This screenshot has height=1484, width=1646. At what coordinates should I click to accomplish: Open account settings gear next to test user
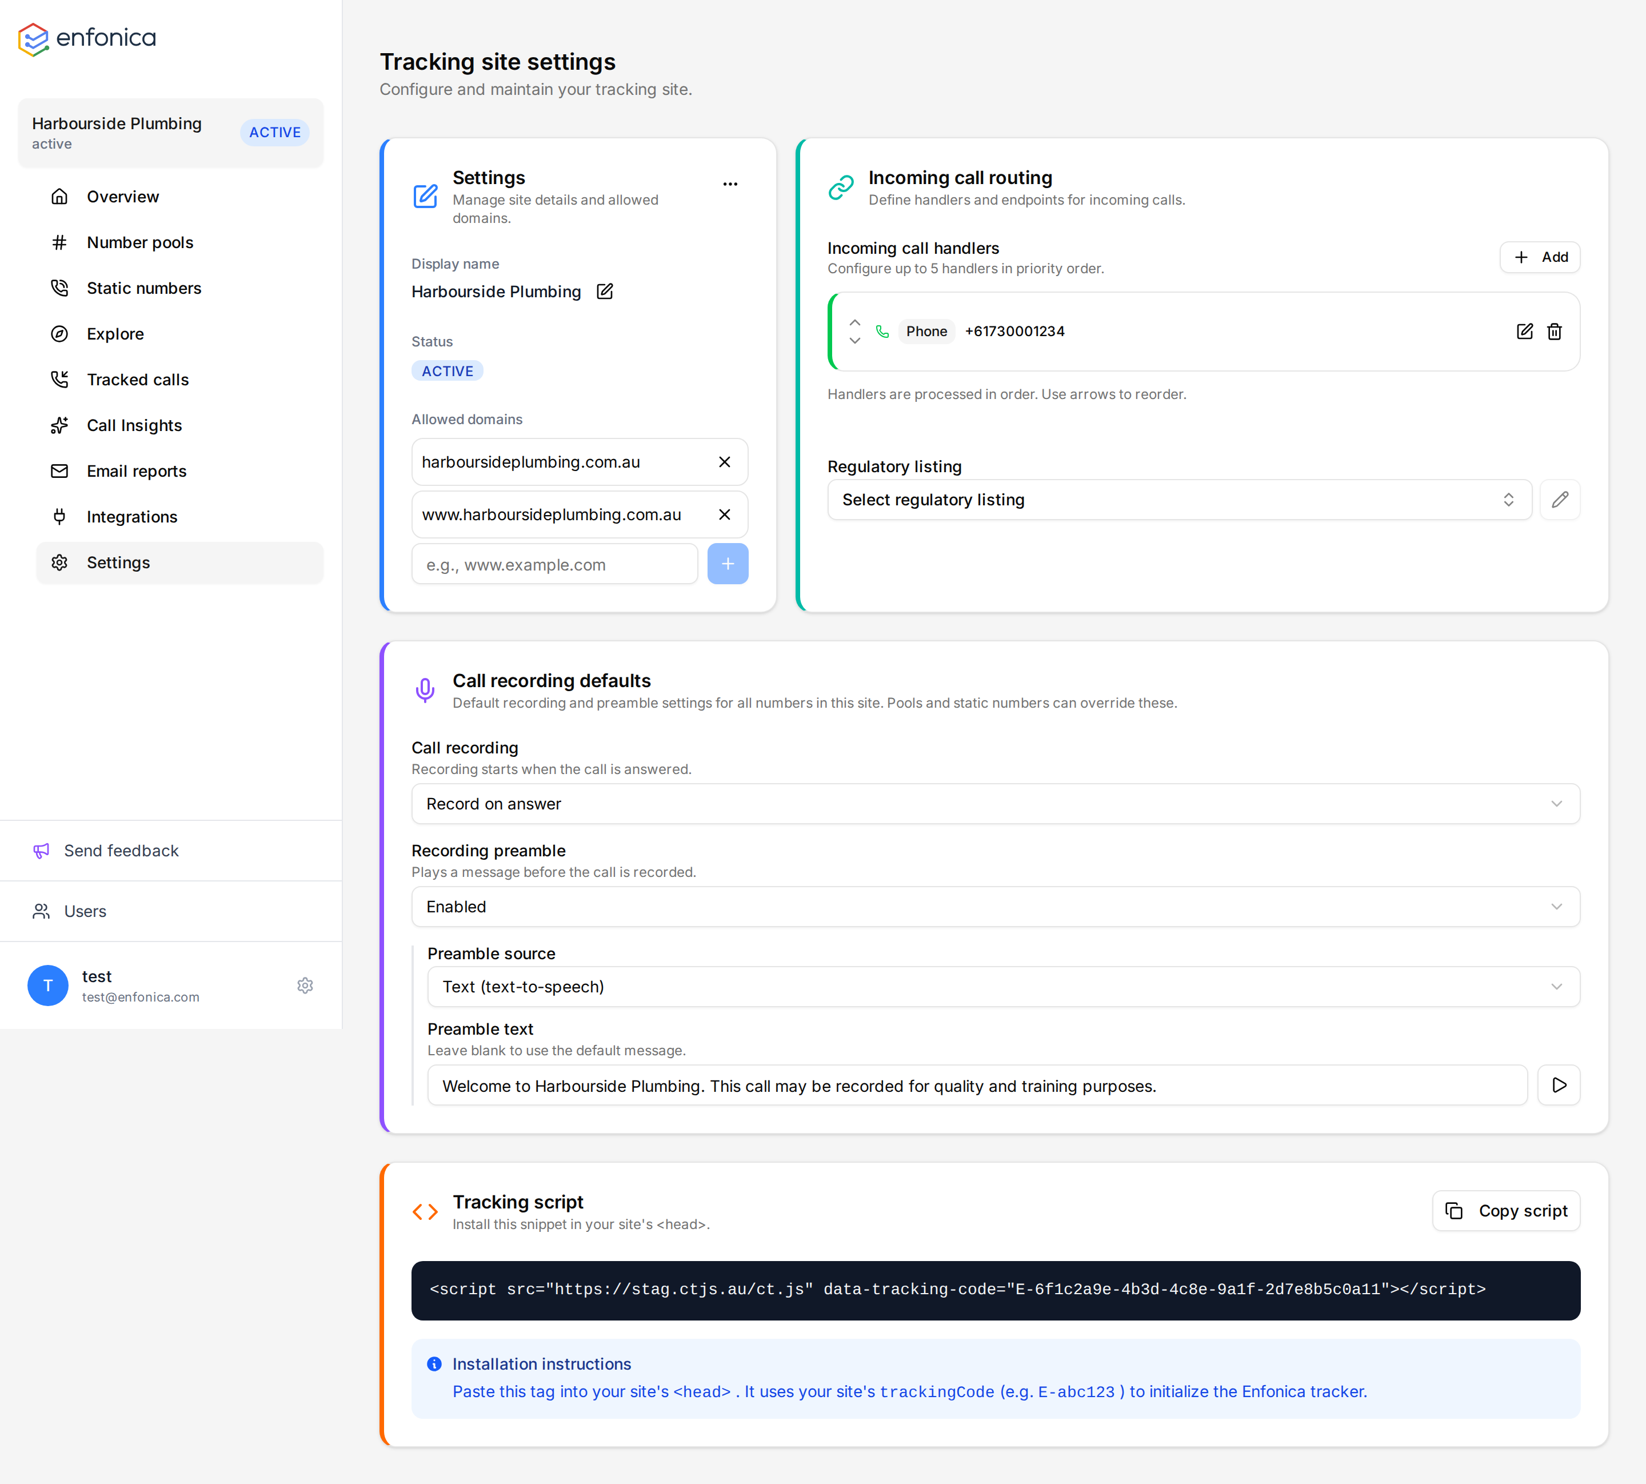pos(305,986)
